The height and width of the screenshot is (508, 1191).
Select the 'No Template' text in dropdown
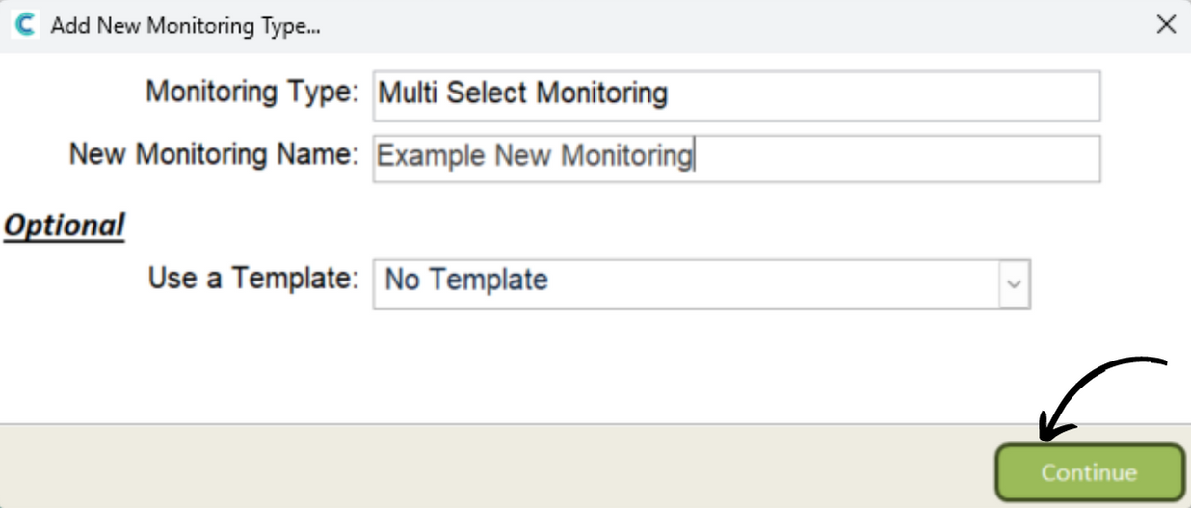tap(466, 281)
